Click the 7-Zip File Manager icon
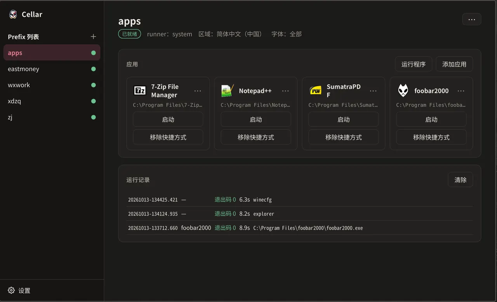This screenshot has width=497, height=302. click(140, 91)
